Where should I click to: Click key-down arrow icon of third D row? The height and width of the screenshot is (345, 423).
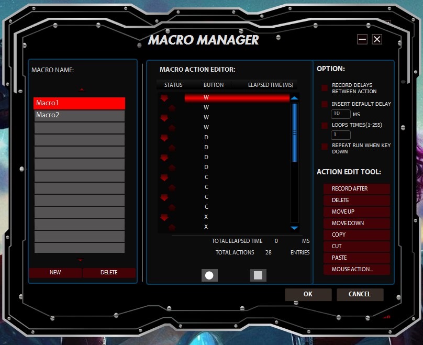(164, 158)
